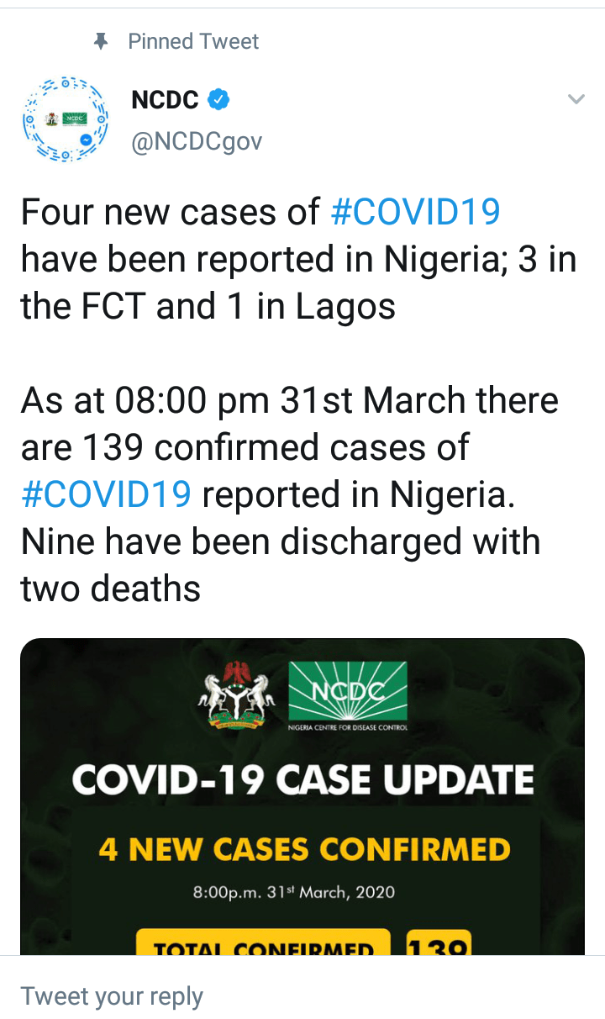Tap the blue verified badge next to NCDC
This screenshot has width=605, height=1019.
(218, 100)
